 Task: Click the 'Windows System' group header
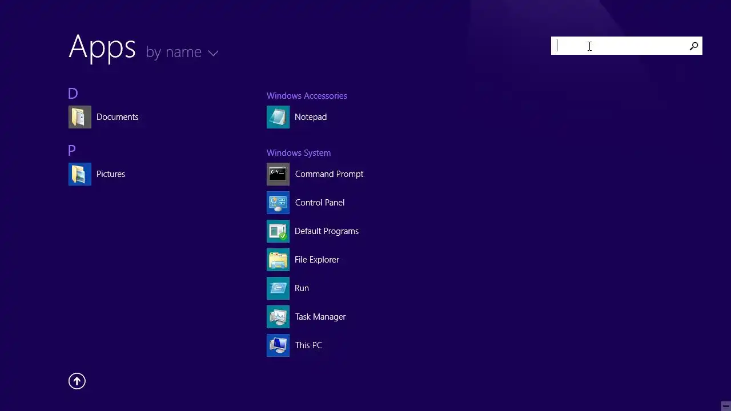coord(299,153)
